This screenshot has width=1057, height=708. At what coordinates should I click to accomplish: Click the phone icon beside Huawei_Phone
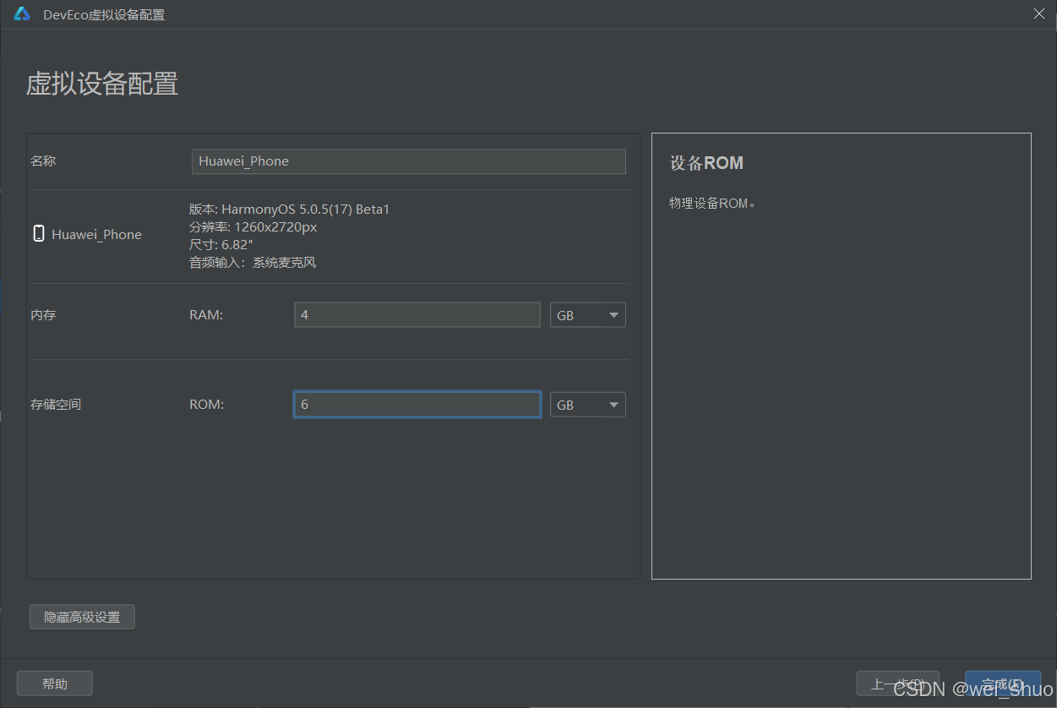click(39, 234)
